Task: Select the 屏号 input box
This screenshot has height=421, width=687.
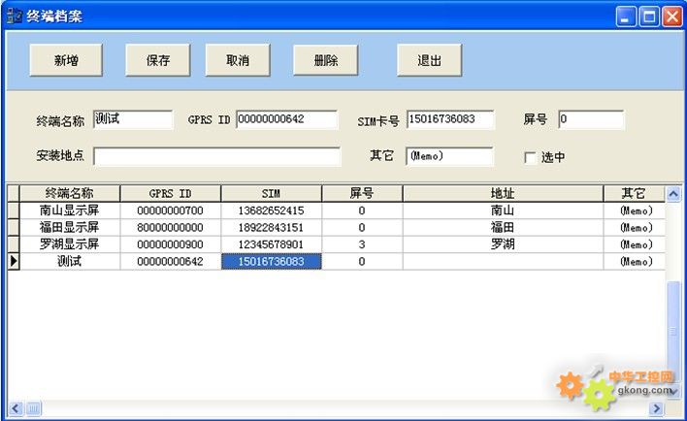Action: pyautogui.click(x=590, y=119)
